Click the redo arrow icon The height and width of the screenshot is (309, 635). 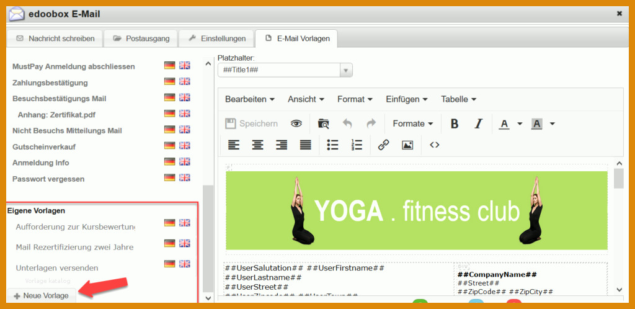tap(371, 123)
